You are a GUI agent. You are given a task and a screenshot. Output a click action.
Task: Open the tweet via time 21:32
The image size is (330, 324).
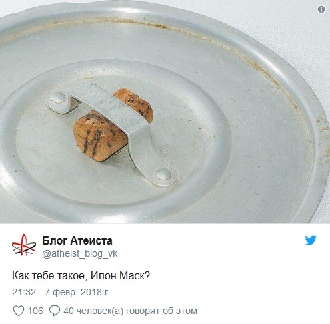pos(24,292)
